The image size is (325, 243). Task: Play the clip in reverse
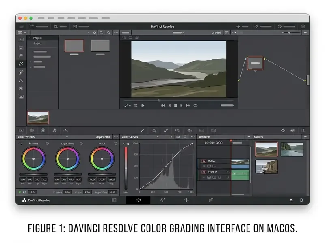pyautogui.click(x=169, y=105)
